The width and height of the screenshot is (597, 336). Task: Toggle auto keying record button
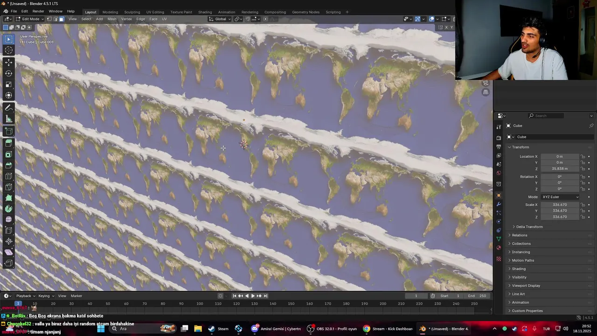pyautogui.click(x=221, y=296)
